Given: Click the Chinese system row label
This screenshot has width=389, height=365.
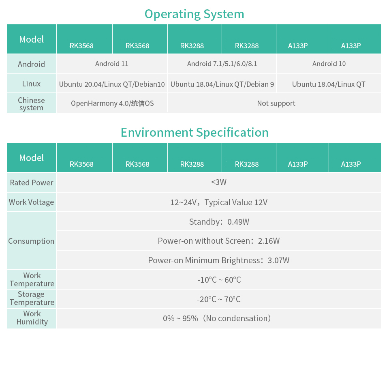Looking at the screenshot, I should [31, 103].
